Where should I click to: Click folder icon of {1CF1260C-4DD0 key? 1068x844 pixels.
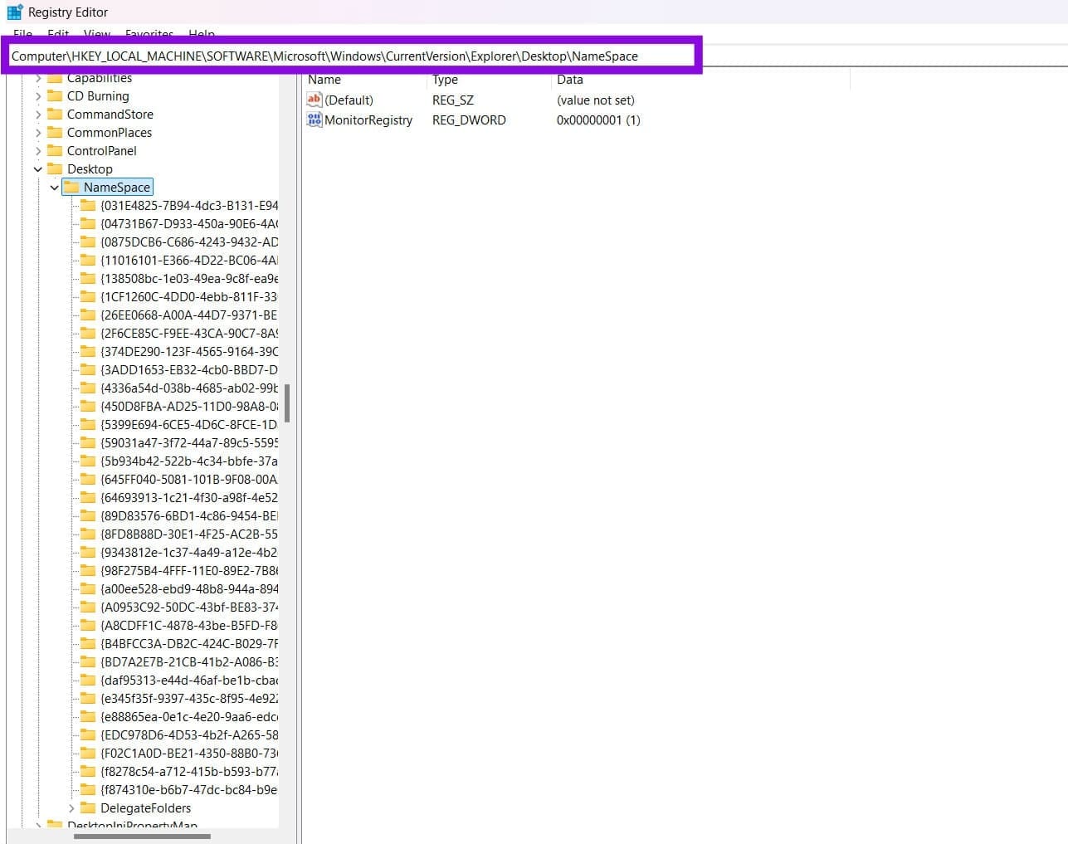click(88, 296)
